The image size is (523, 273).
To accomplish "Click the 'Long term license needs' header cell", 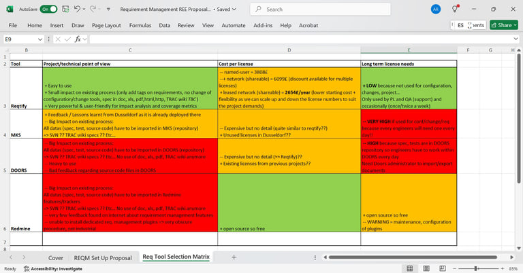I will pyautogui.click(x=409, y=64).
